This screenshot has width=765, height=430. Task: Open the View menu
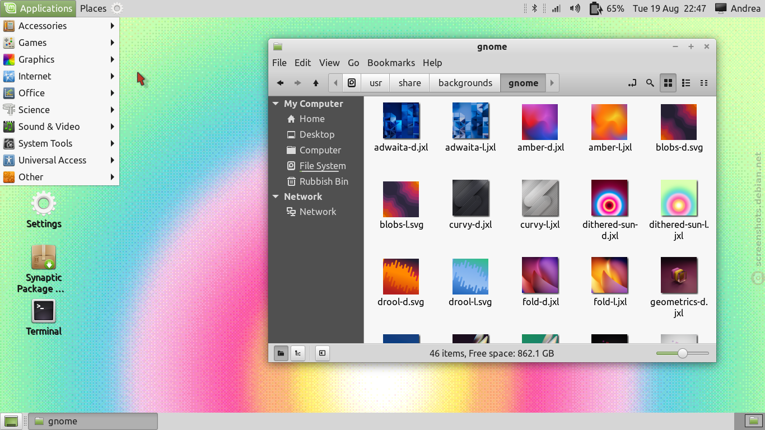point(329,63)
